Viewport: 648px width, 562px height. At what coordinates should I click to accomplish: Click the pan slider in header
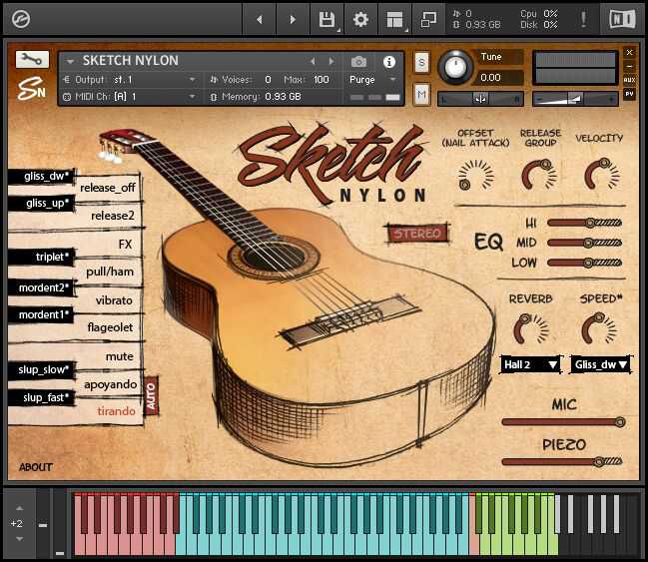pyautogui.click(x=480, y=99)
